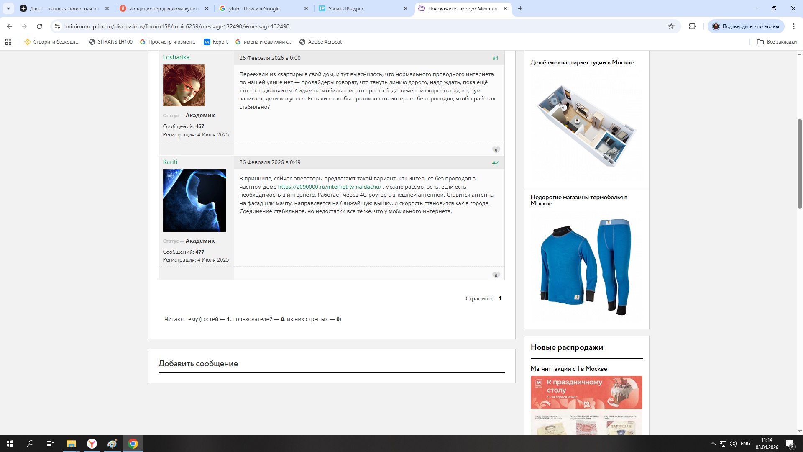Viewport: 803px width, 452px height.
Task: Click the VK Report bookmark
Action: point(215,42)
